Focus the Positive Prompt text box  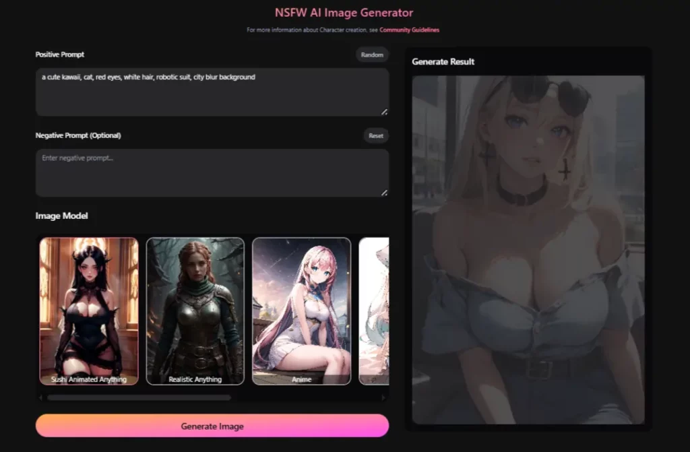pos(212,92)
